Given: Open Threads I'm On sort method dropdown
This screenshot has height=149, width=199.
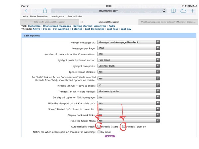Looking at the screenshot, I should [129, 91].
